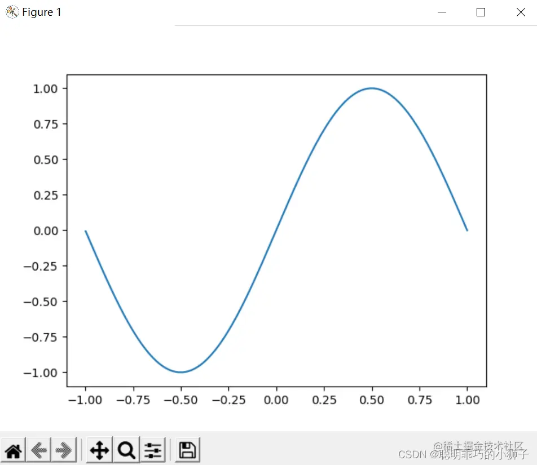Click the sine curve trough near x=−0.50
This screenshot has height=465, width=537.
(x=181, y=372)
